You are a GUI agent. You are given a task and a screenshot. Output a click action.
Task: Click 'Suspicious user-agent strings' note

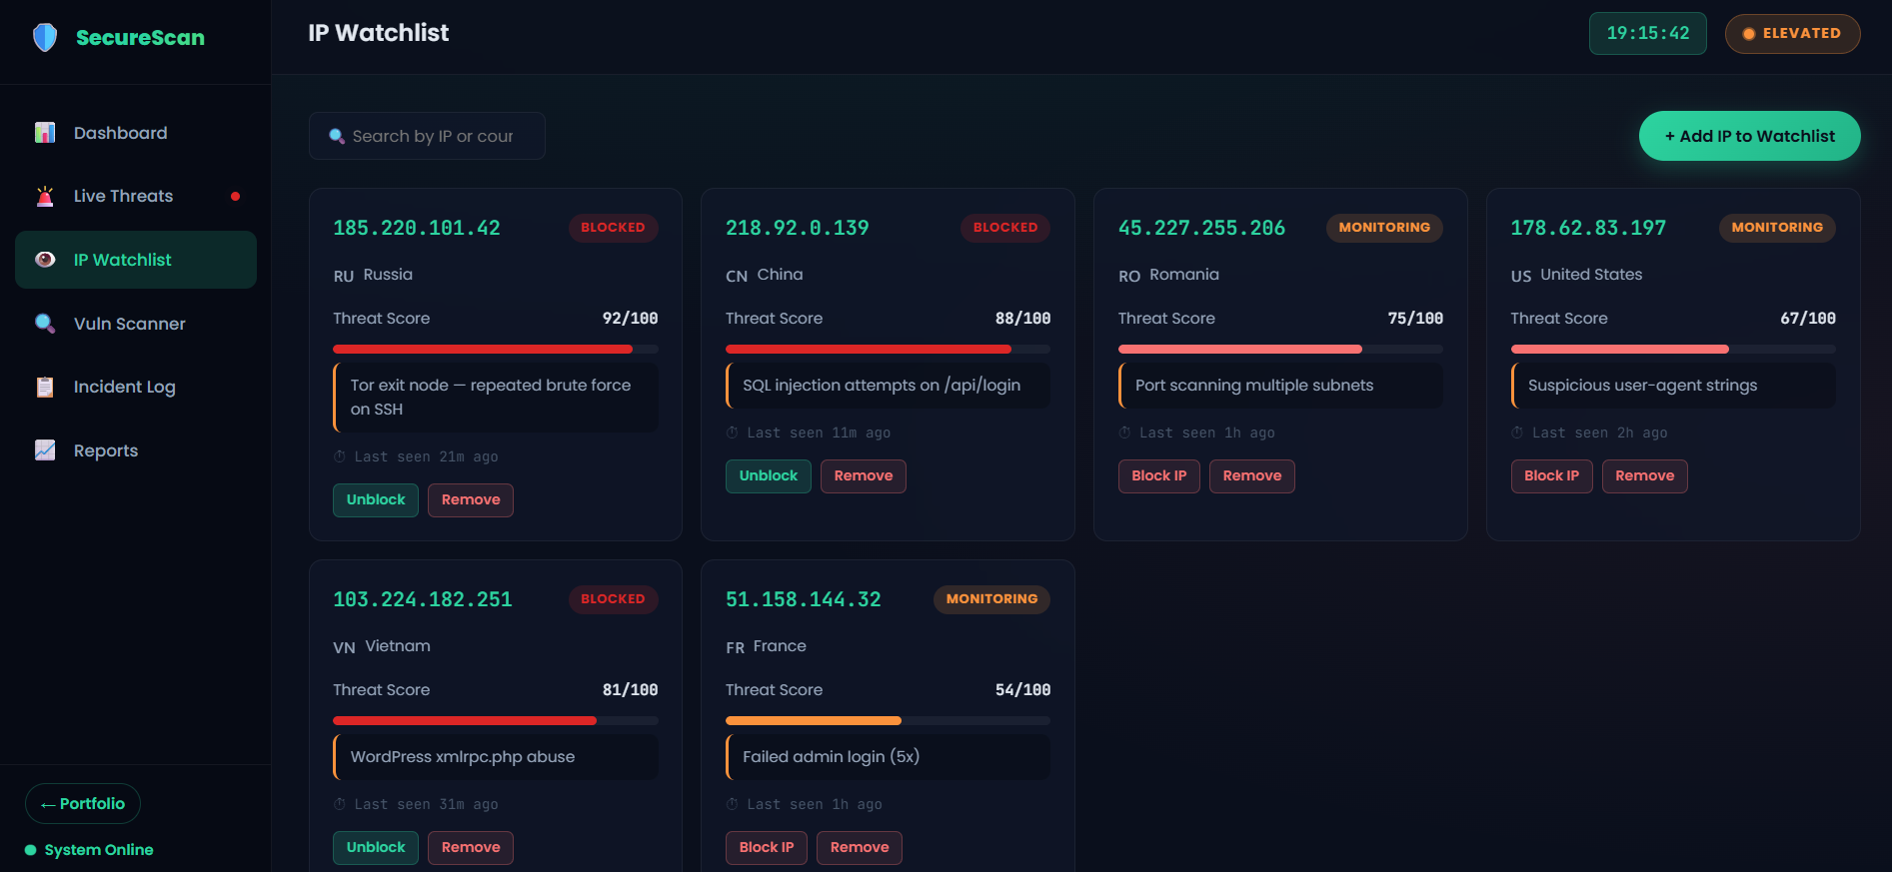pyautogui.click(x=1673, y=386)
